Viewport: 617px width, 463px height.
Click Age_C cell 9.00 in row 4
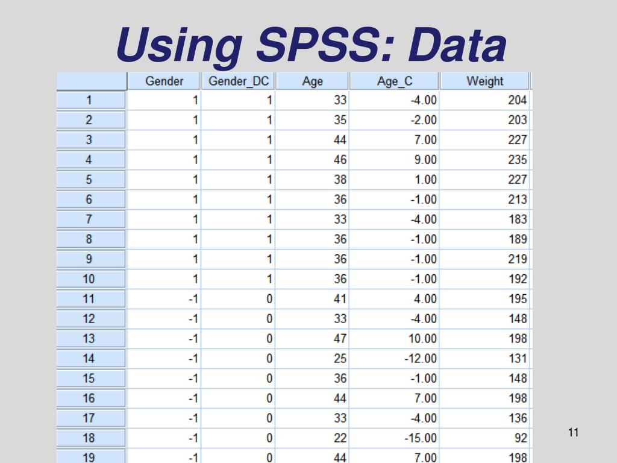[394, 159]
